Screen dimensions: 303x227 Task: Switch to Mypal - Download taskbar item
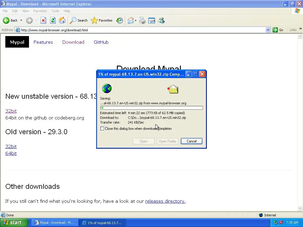click(x=55, y=223)
